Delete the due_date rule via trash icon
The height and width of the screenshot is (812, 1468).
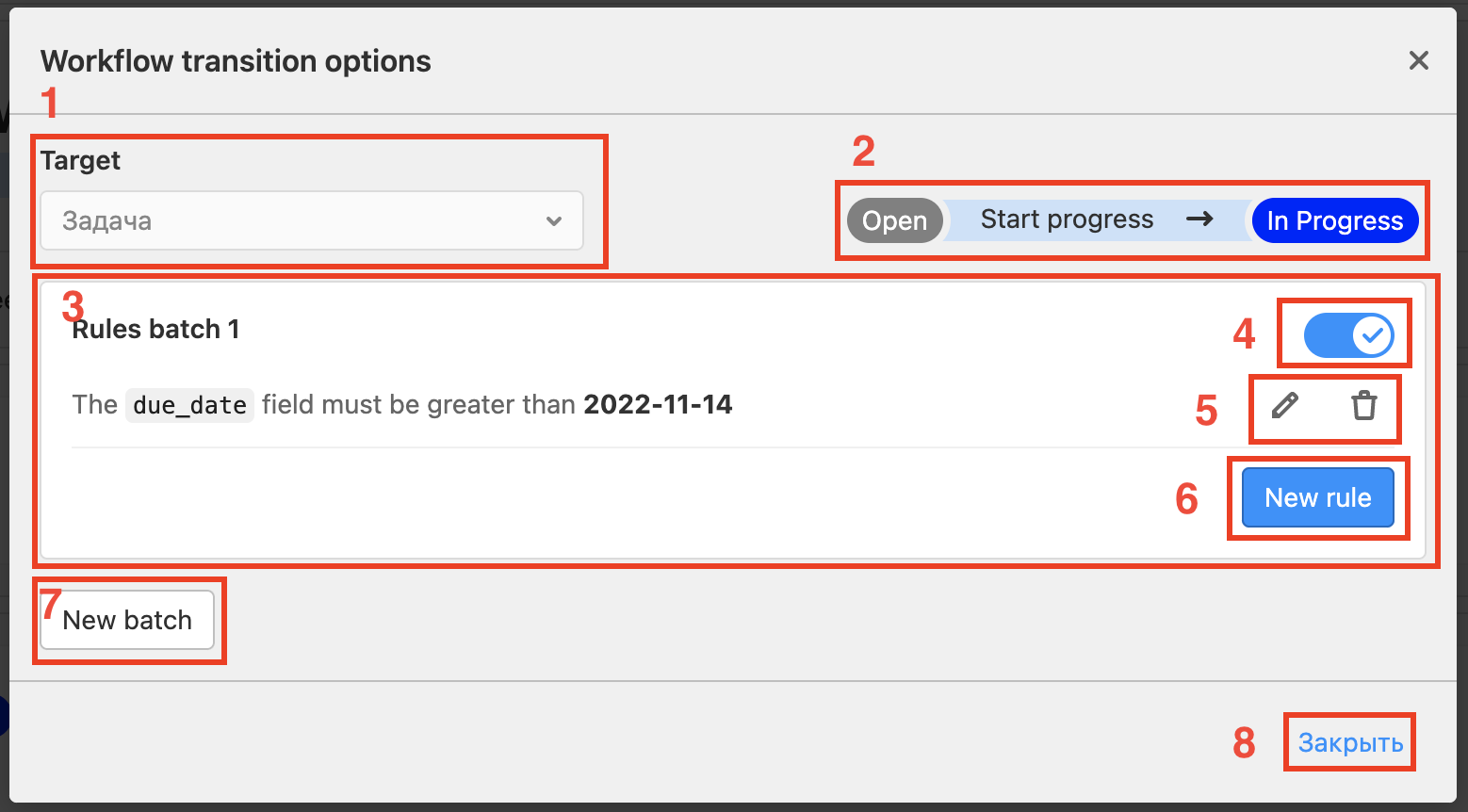1363,406
